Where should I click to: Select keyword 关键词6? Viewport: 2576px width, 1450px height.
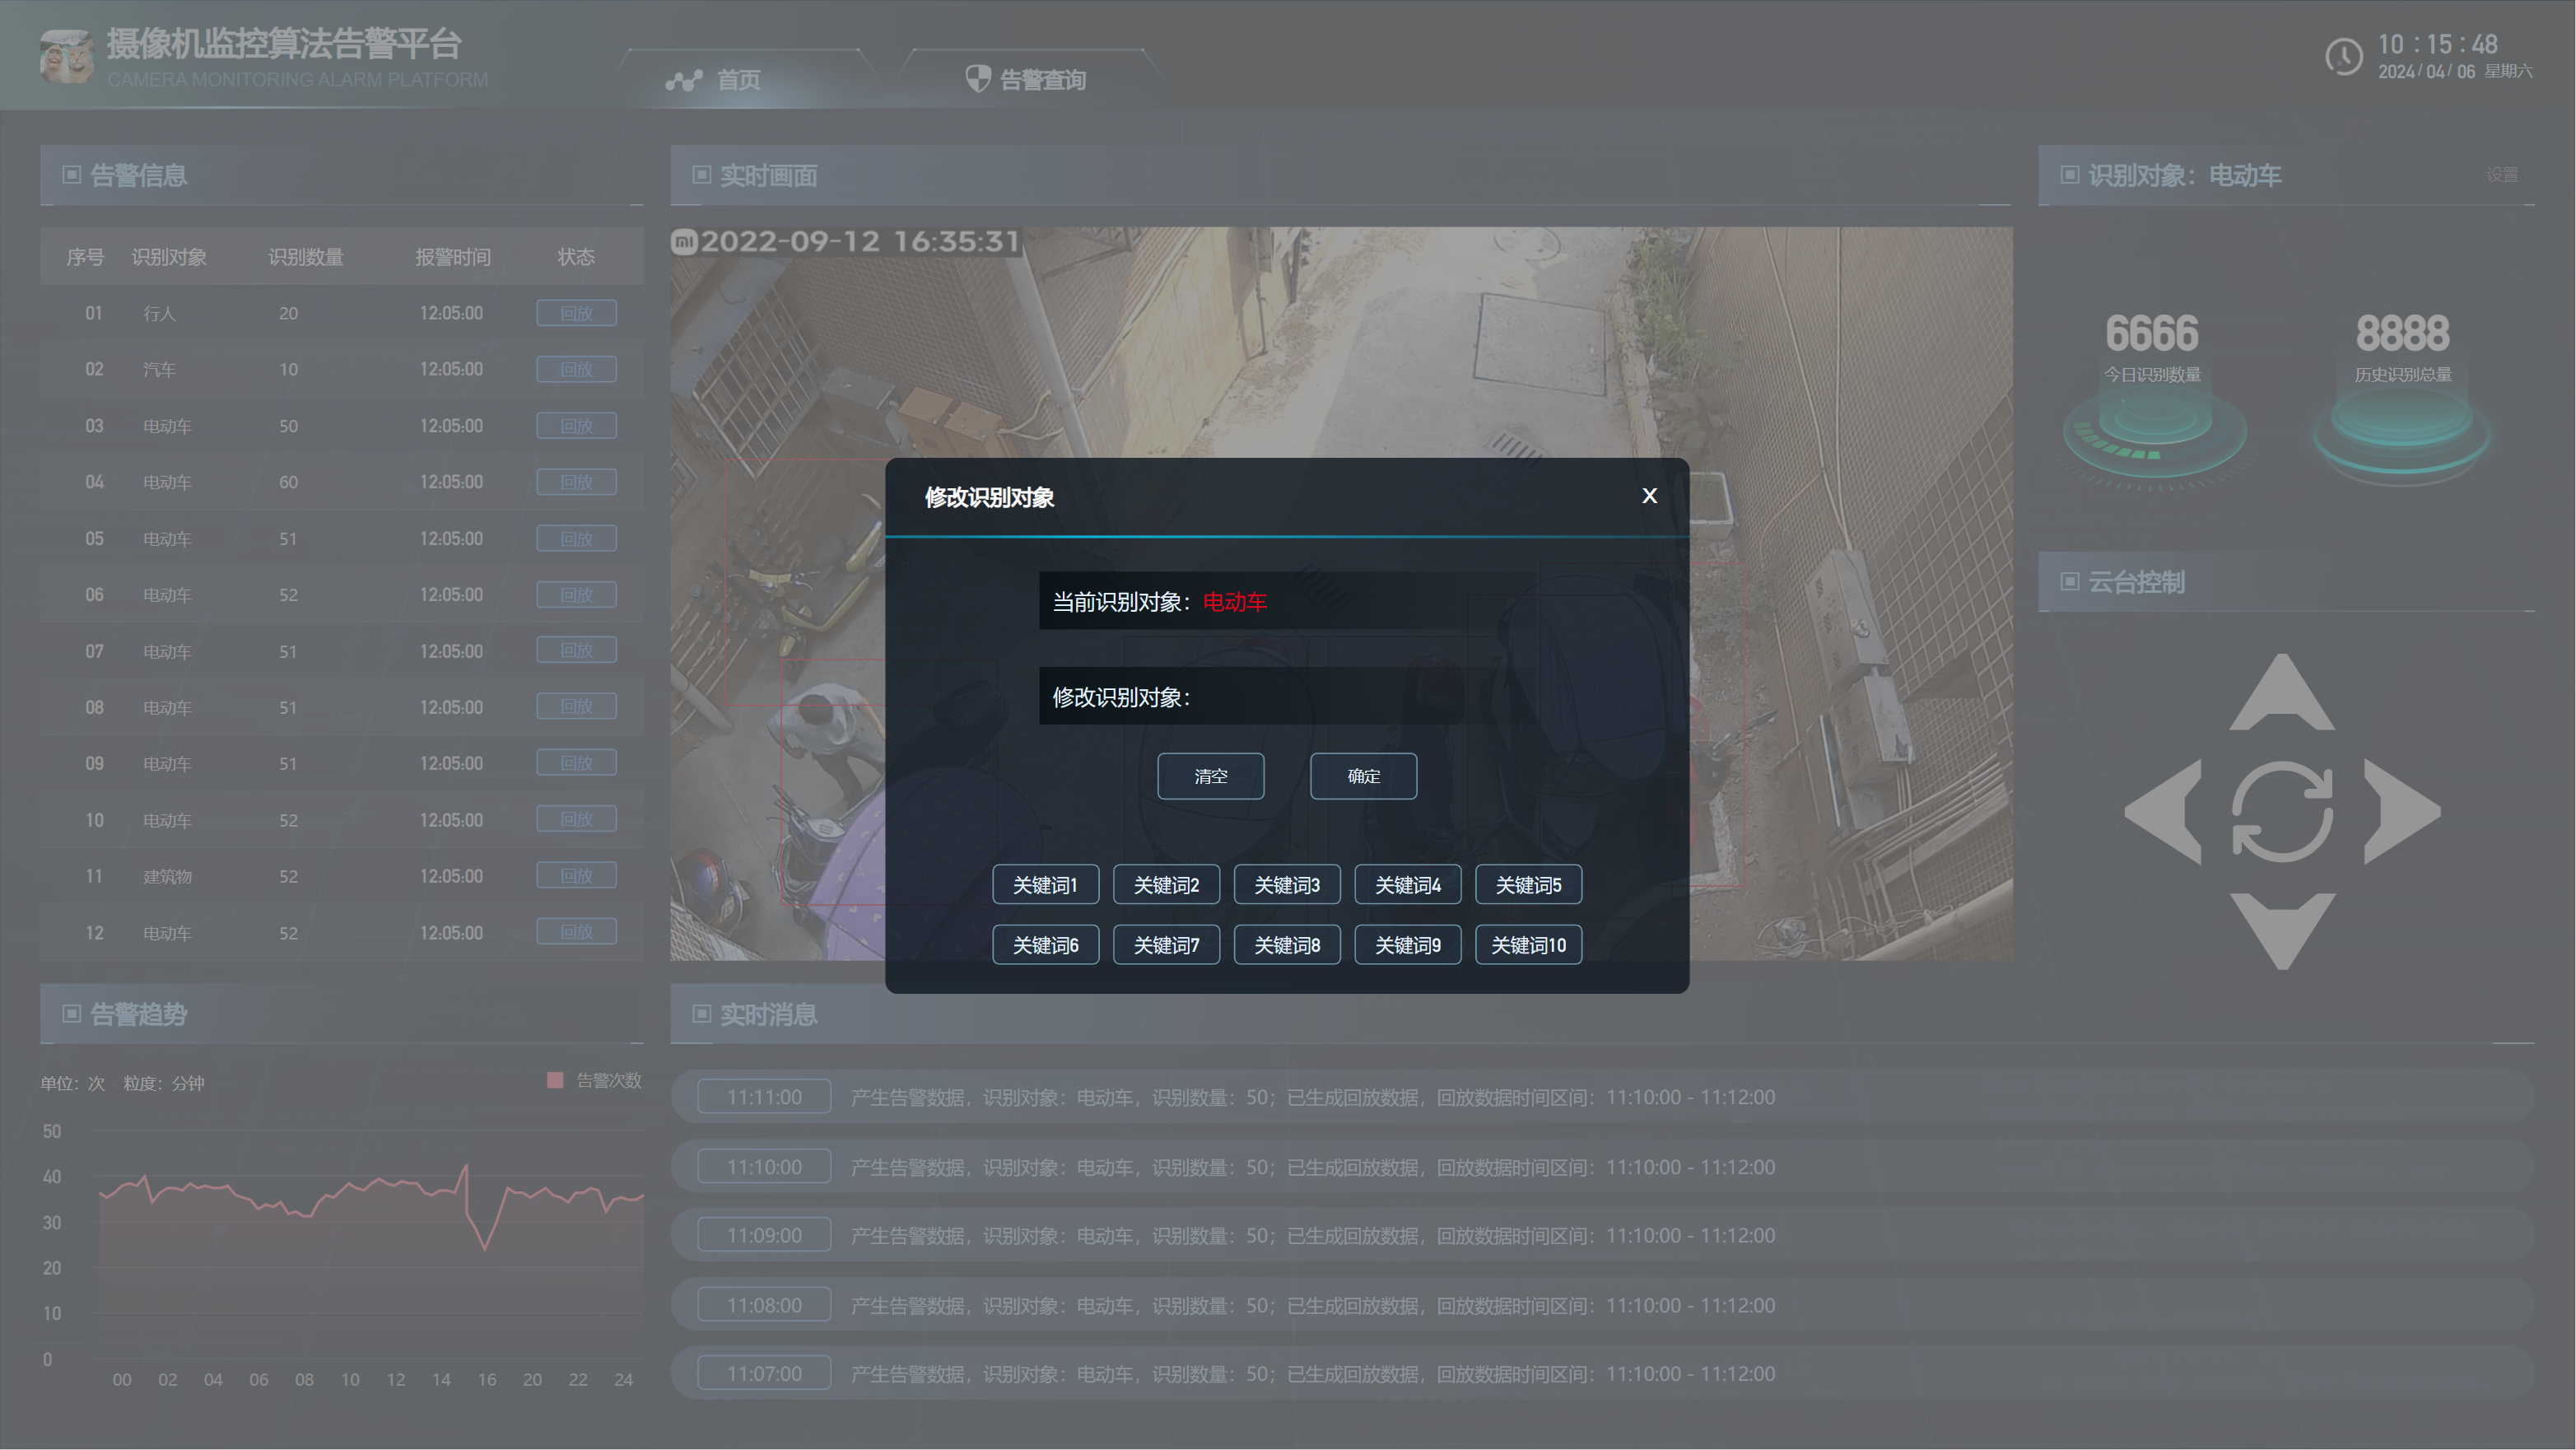point(1045,945)
